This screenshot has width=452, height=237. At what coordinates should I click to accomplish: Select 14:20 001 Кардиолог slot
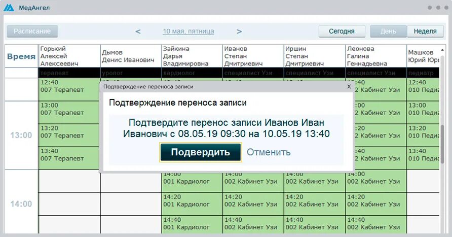pyautogui.click(x=192, y=204)
